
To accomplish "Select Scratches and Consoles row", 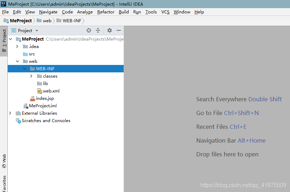I will (66, 121).
